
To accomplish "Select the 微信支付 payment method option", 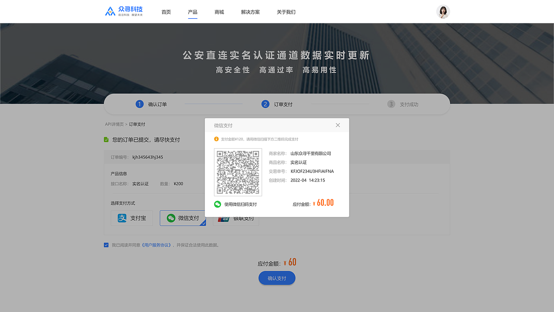I will pos(183,218).
